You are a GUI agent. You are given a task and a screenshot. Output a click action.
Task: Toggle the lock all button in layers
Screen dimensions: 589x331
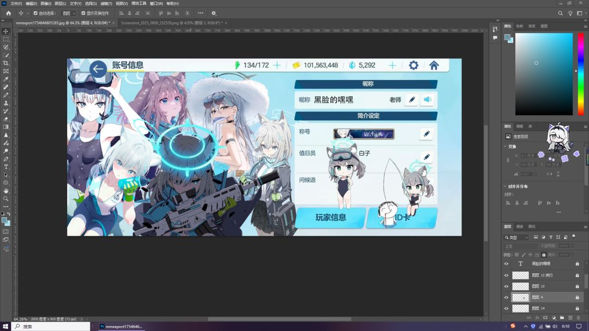[x=544, y=255]
